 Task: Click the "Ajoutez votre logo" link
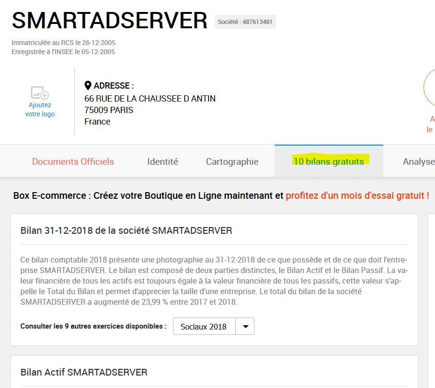click(x=40, y=110)
